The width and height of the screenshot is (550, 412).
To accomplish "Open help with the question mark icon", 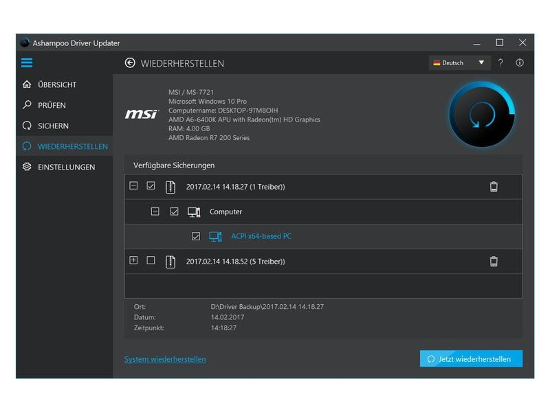I will pos(500,62).
